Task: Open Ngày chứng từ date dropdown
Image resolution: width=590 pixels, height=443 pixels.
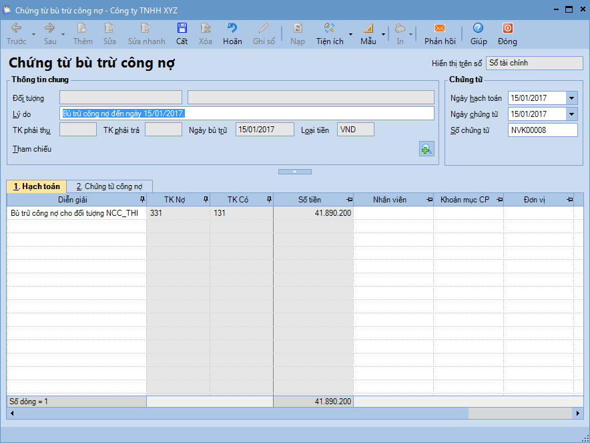Action: click(571, 114)
